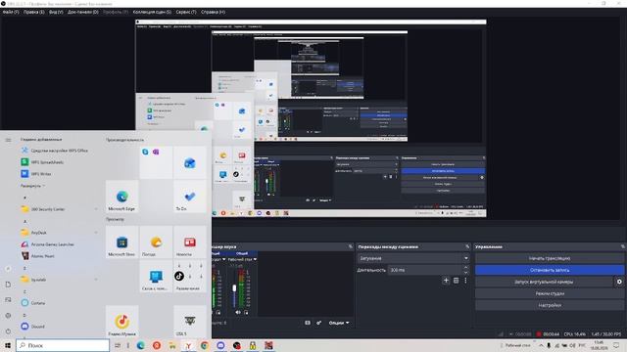Image resolution: width=627 pixels, height=352 pixels.
Task: Click the Windows Start button
Action: (x=8, y=345)
